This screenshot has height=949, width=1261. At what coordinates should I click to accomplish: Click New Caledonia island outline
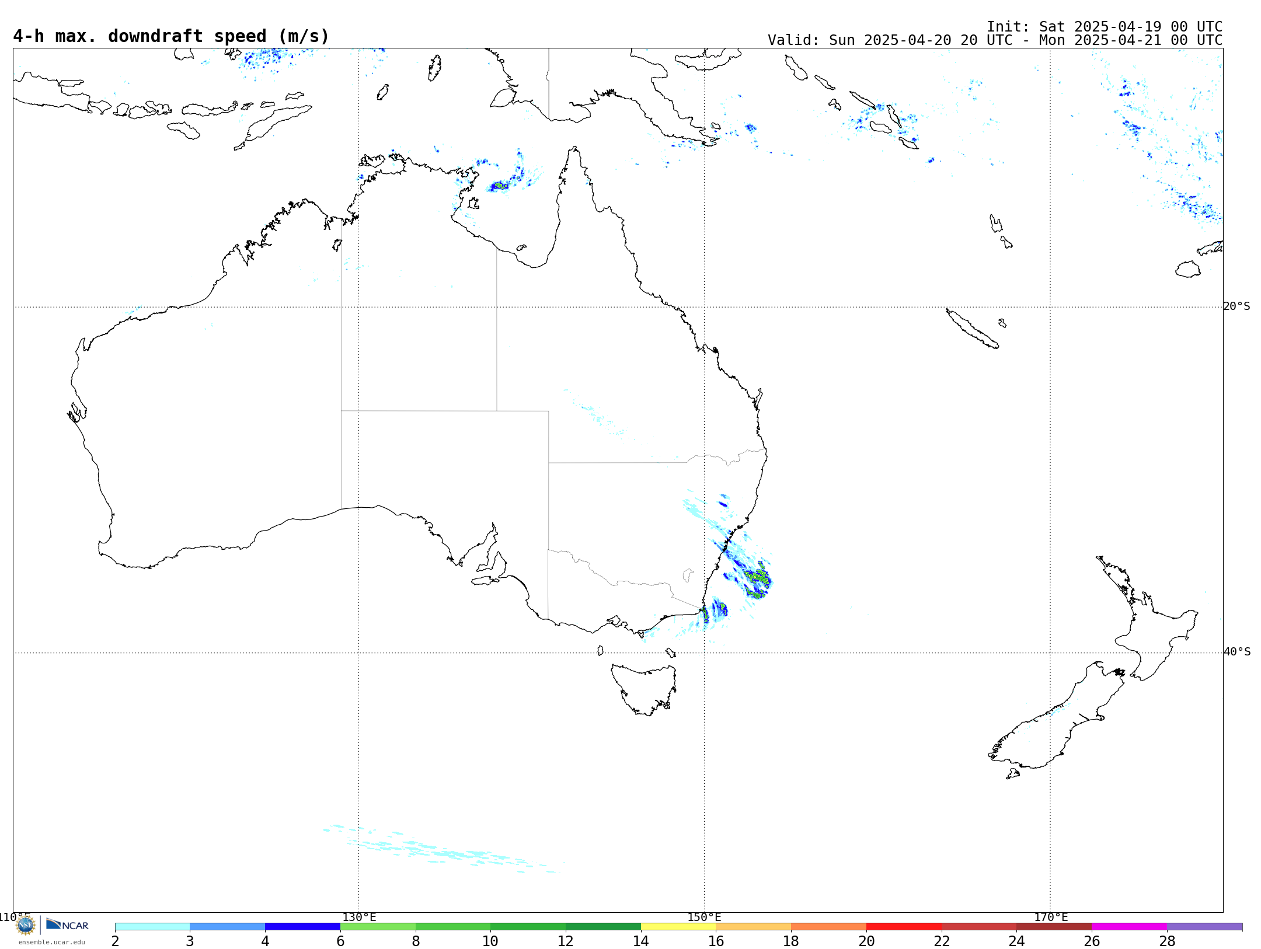click(972, 329)
